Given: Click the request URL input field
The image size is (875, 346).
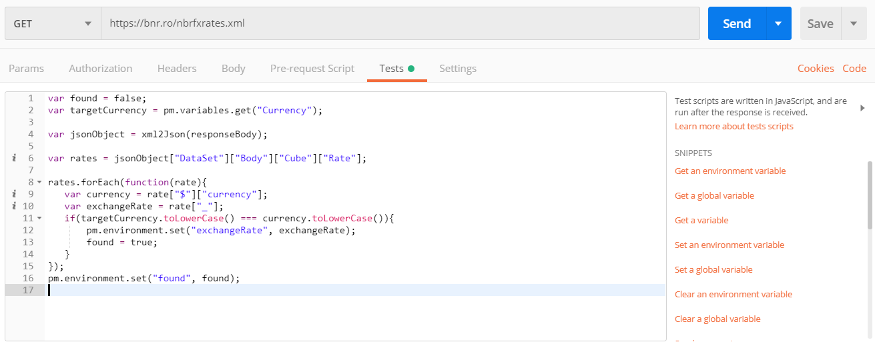Looking at the screenshot, I should (x=400, y=24).
